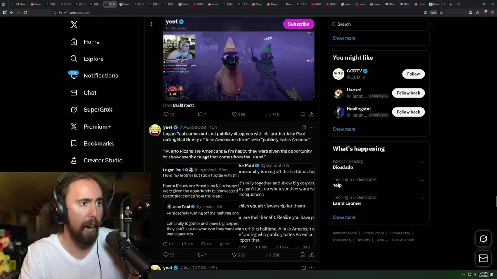Open the Laura Loomer trending topic
The height and width of the screenshot is (279, 497).
pyautogui.click(x=347, y=203)
